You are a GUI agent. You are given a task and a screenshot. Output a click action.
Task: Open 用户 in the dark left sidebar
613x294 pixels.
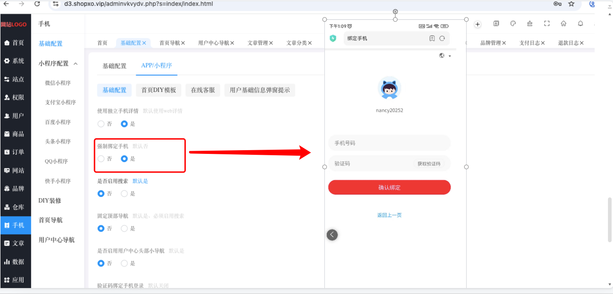point(16,116)
